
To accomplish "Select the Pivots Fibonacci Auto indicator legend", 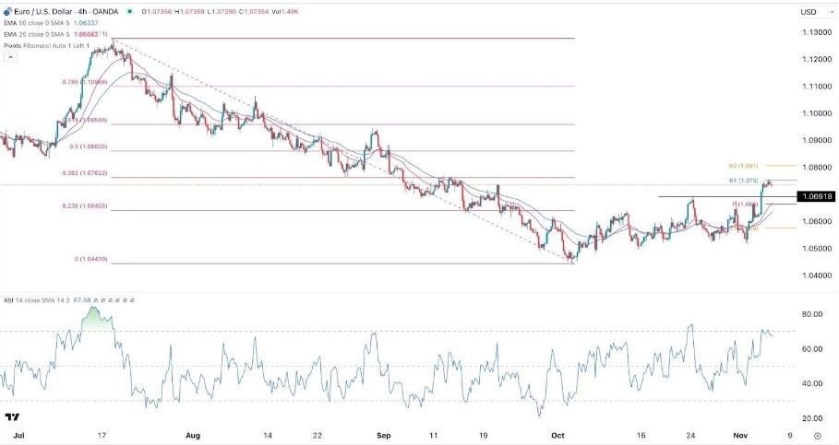I will [46, 46].
